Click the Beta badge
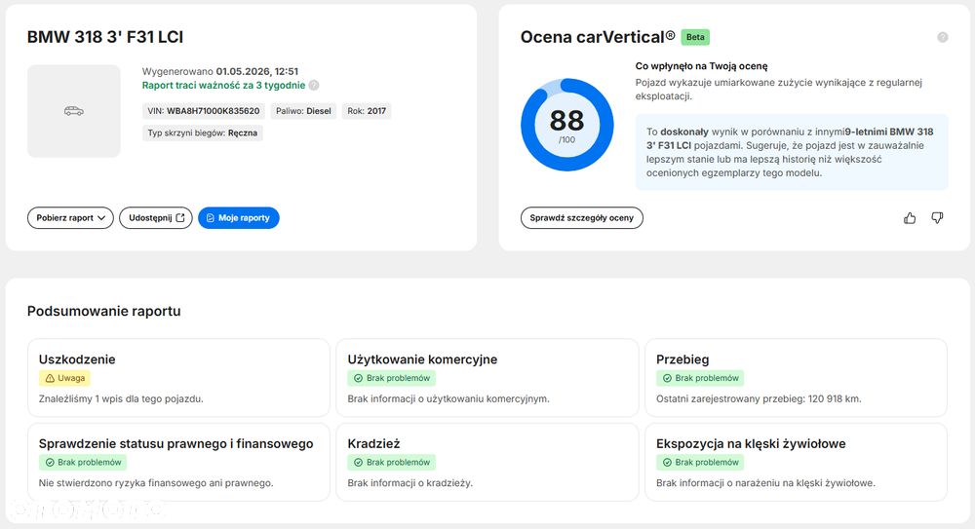Viewport: 975px width, 529px height. 695,37
